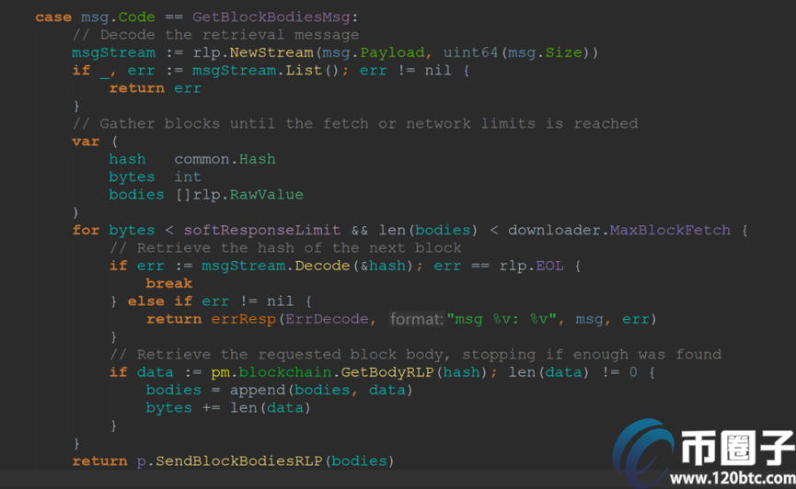
Task: Click 'blockchain' in pm.blockchain
Action: coord(285,372)
